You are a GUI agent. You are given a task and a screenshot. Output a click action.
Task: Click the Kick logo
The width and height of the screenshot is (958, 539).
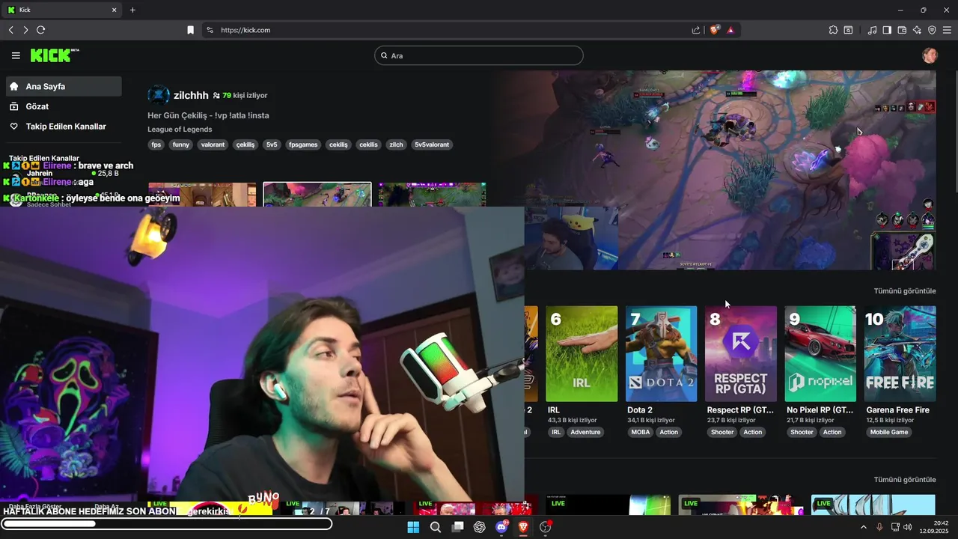[54, 55]
